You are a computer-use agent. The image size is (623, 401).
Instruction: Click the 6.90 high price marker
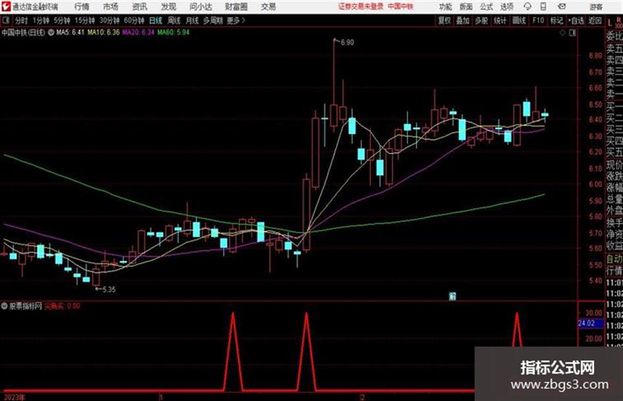click(347, 43)
